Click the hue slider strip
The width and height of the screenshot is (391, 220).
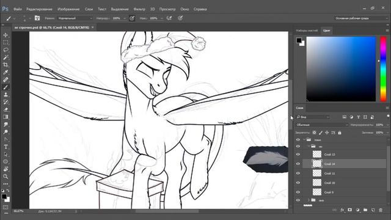coord(383,69)
